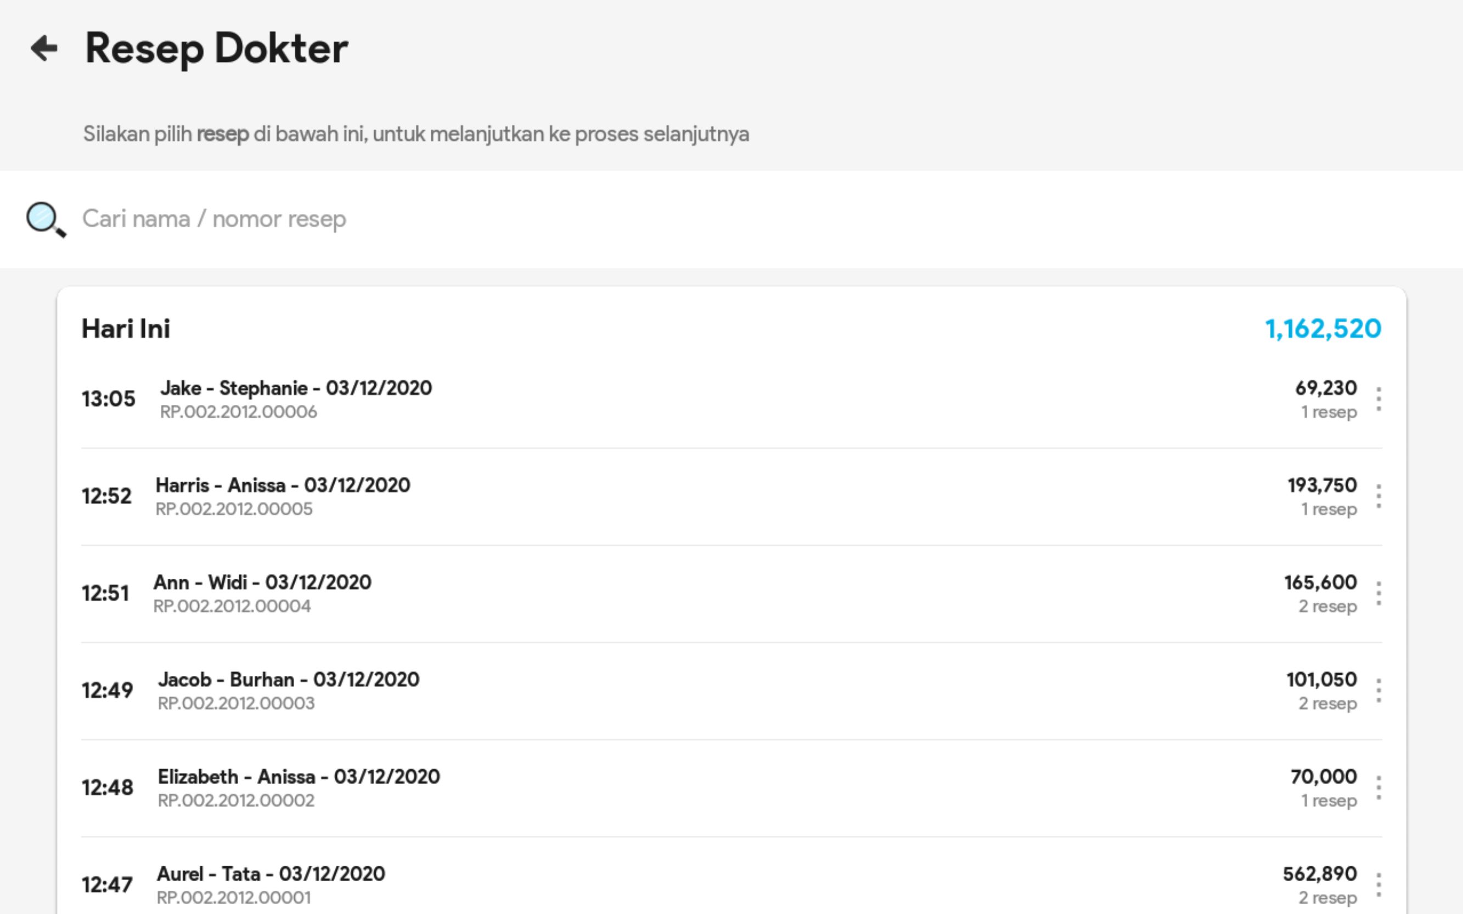Select the Jake - Stephanie prescription entry

(x=296, y=388)
